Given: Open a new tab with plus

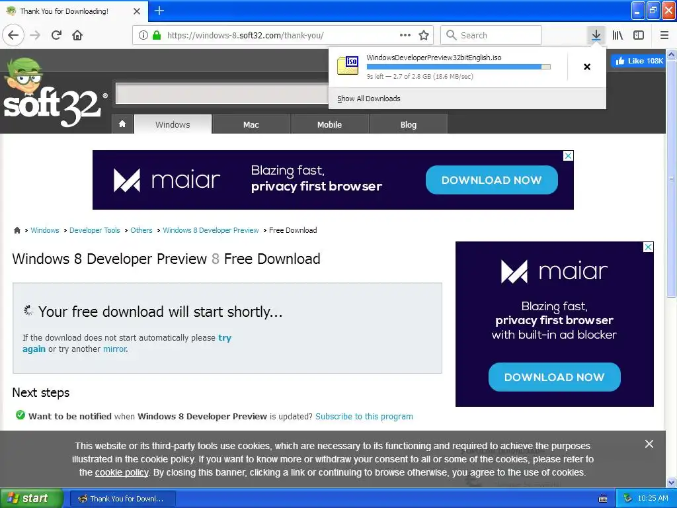Looking at the screenshot, I should pos(159,11).
